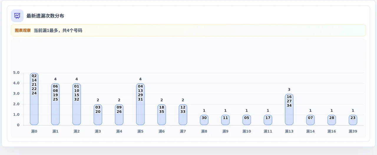Click the 漏9 bar with number 11
The image size is (377, 155).
click(x=225, y=120)
